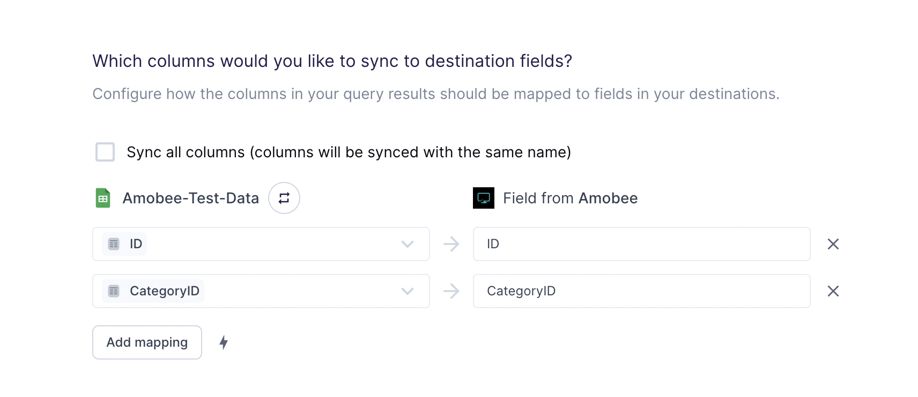The height and width of the screenshot is (397, 918).
Task: Enable Sync all columns checkbox
Action: pos(105,152)
